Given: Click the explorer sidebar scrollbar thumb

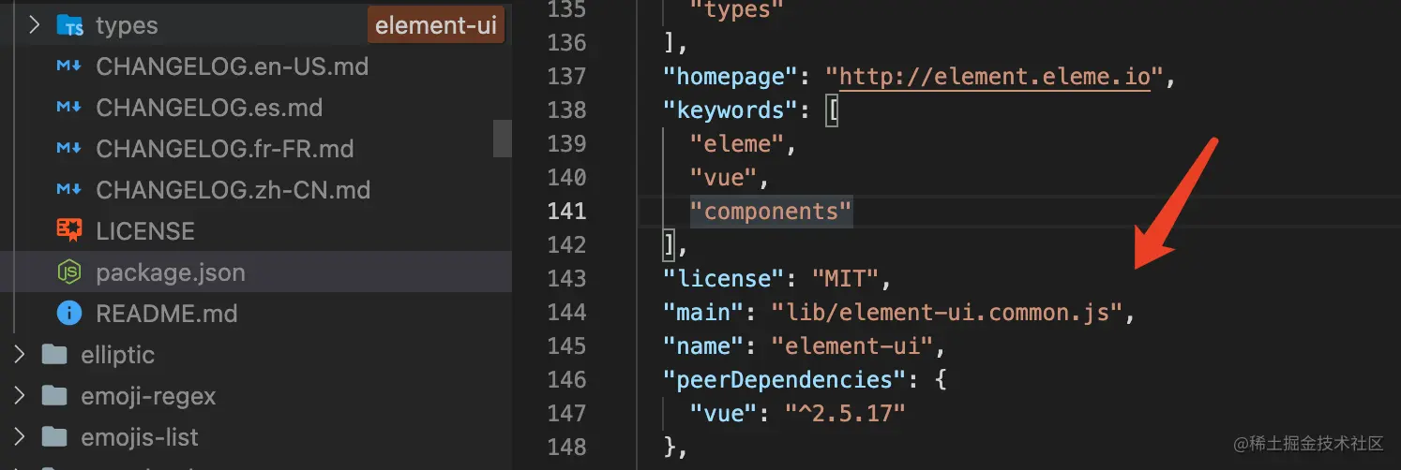Looking at the screenshot, I should (503, 138).
